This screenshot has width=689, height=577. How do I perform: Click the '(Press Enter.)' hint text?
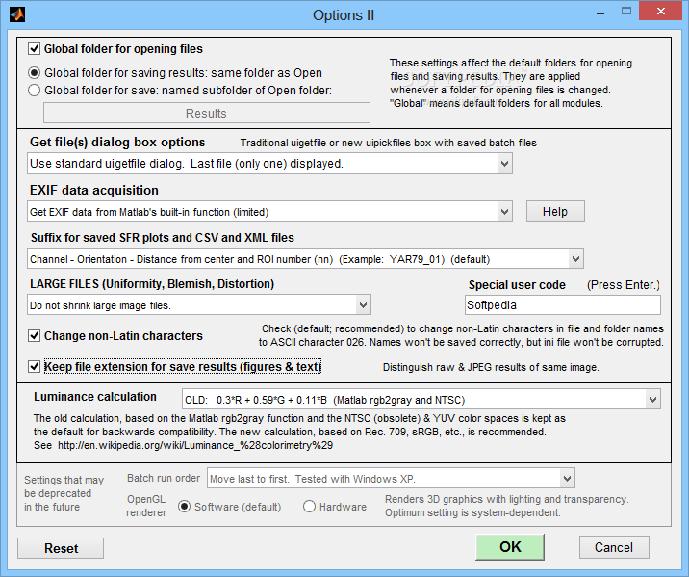tap(624, 285)
